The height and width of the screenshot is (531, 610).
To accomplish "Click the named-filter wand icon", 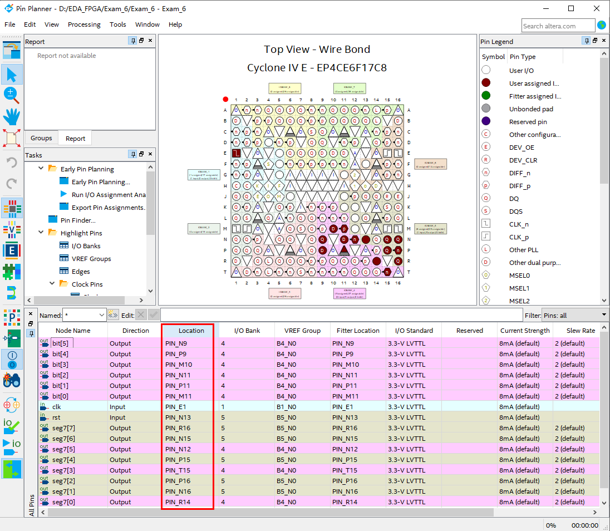I will pyautogui.click(x=113, y=314).
